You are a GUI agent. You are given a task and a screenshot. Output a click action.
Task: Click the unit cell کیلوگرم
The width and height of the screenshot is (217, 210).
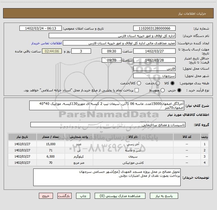[79, 156]
